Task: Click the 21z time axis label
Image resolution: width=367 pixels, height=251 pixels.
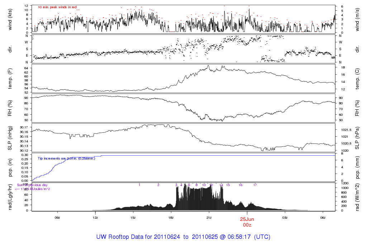Action: click(x=209, y=217)
